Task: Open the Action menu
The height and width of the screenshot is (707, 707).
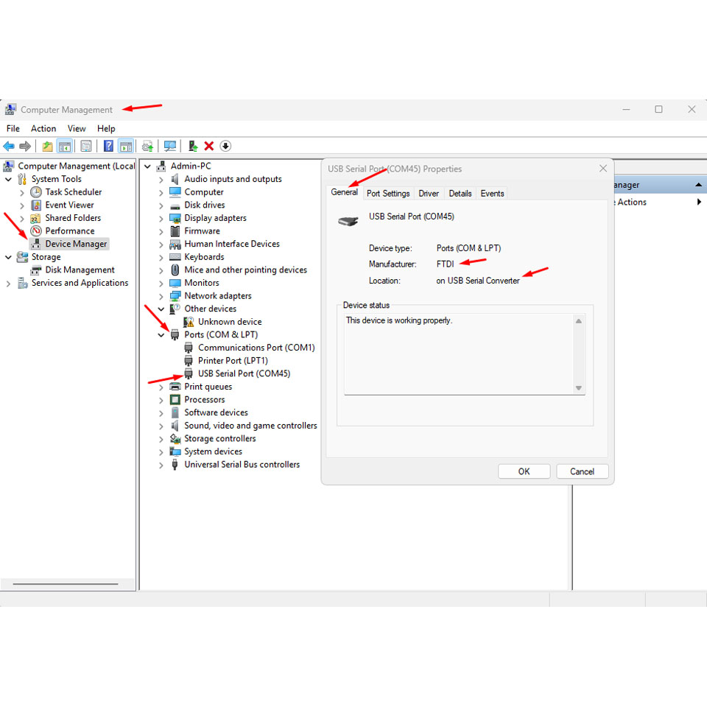Action: 43,128
